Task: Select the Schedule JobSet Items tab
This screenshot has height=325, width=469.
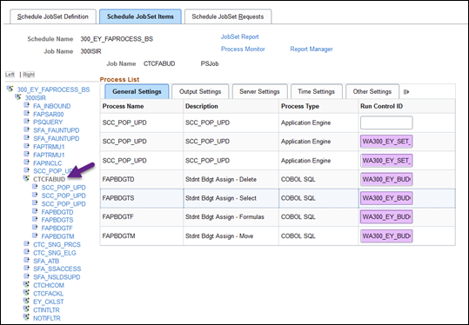Action: tap(140, 17)
